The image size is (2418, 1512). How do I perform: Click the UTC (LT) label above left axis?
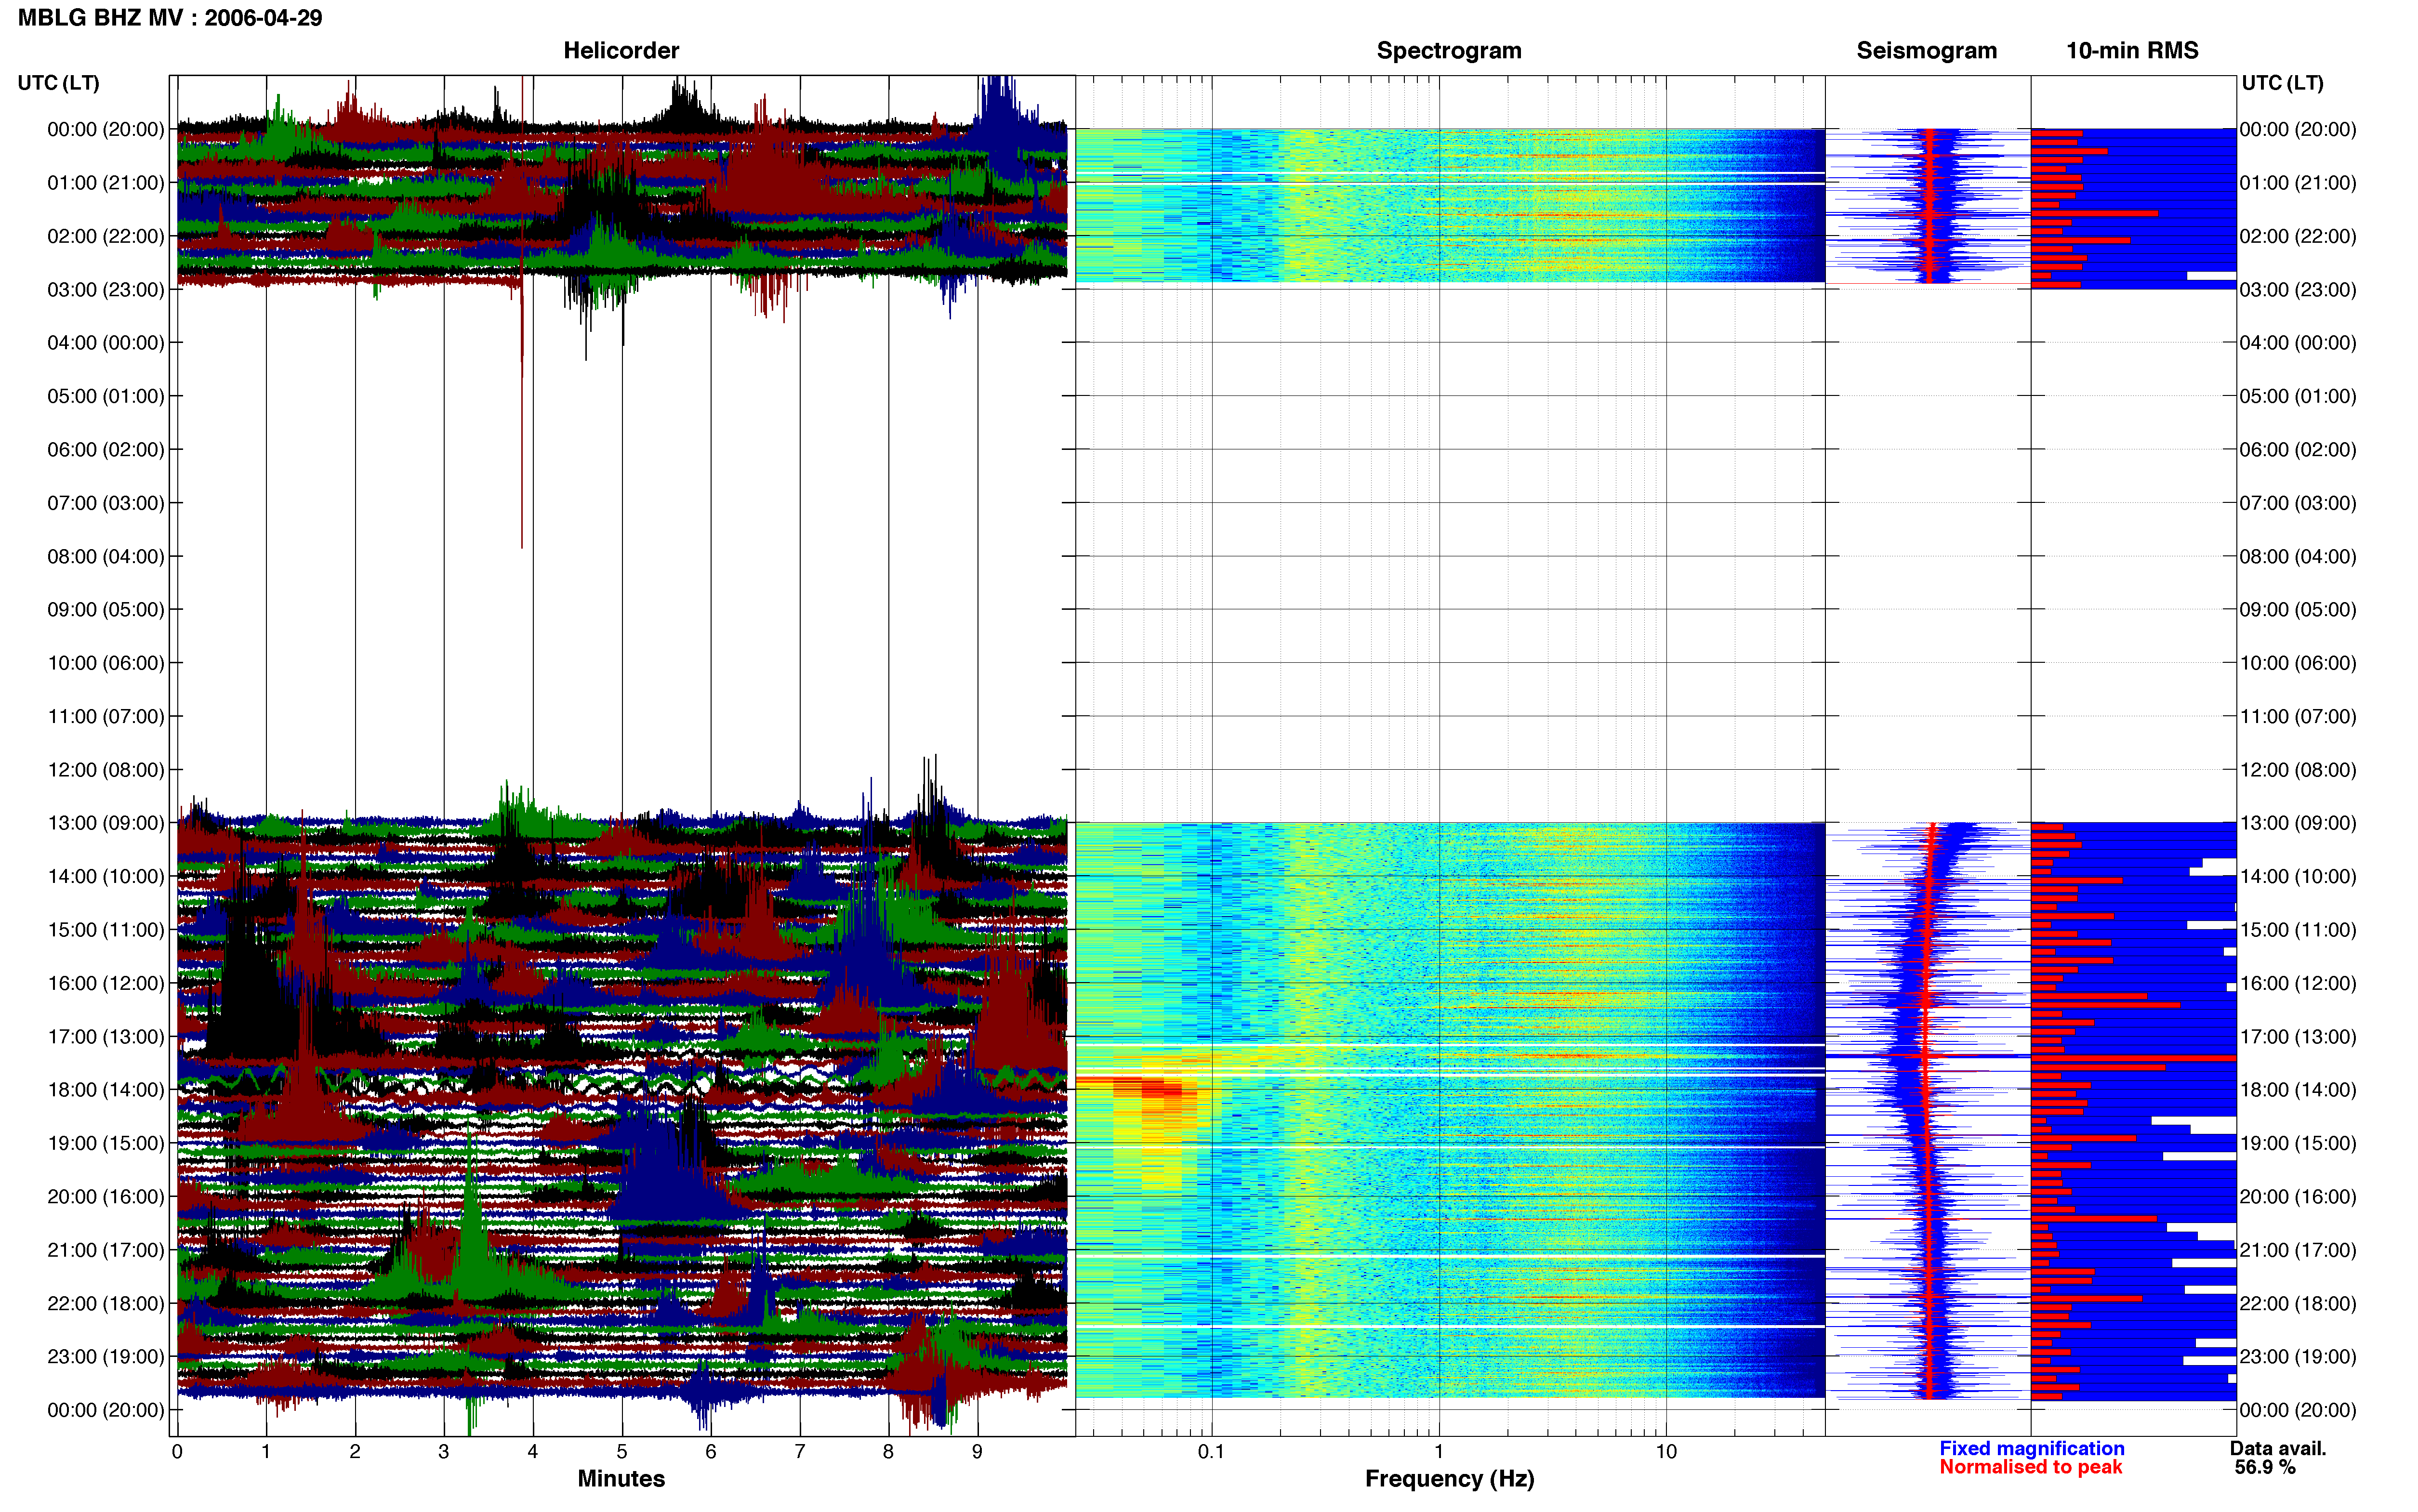click(58, 83)
